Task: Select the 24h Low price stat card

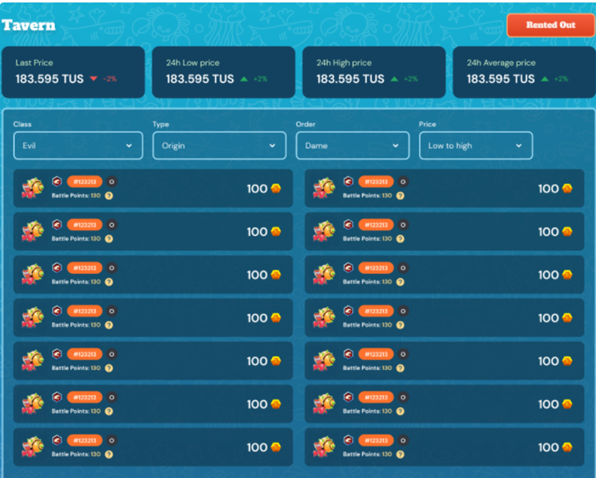Action: pyautogui.click(x=223, y=72)
